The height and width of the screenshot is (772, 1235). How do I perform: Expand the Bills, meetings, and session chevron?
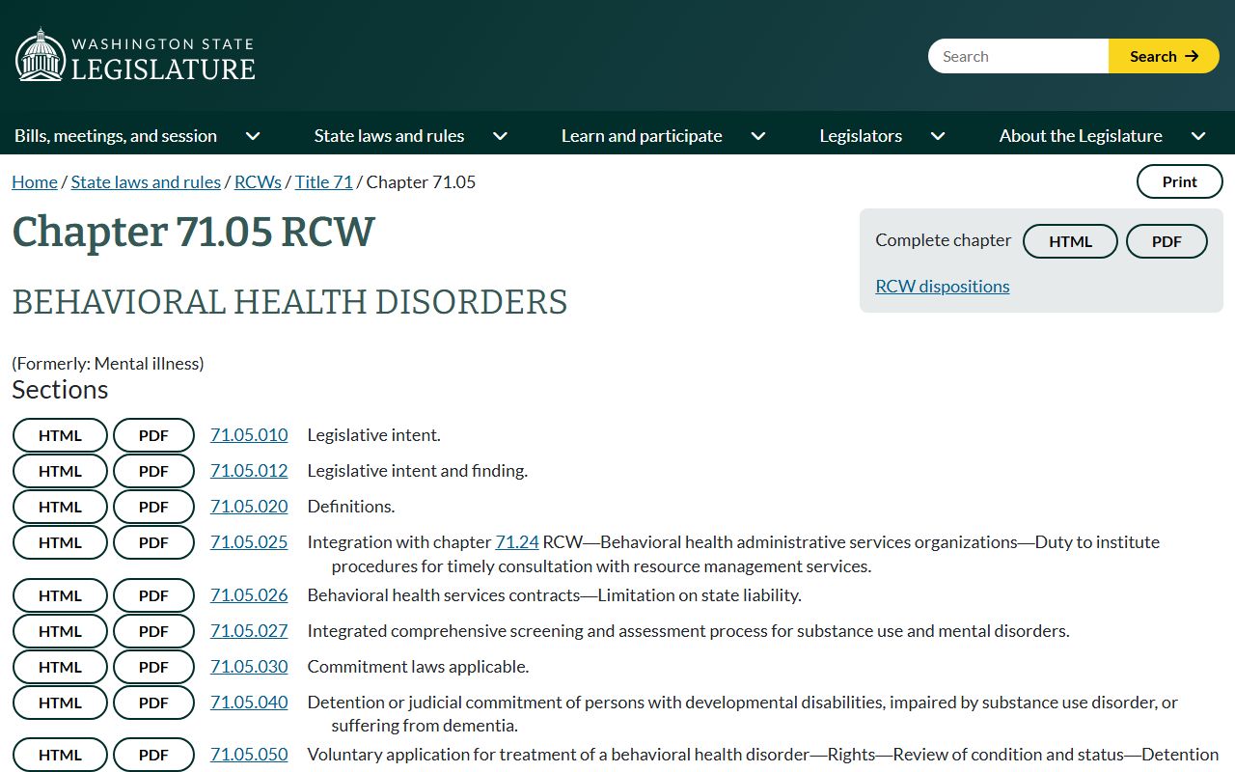pyautogui.click(x=253, y=136)
